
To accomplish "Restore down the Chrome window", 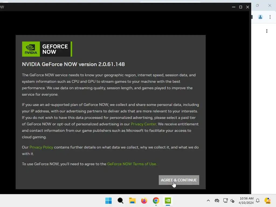I will click(257, 5).
